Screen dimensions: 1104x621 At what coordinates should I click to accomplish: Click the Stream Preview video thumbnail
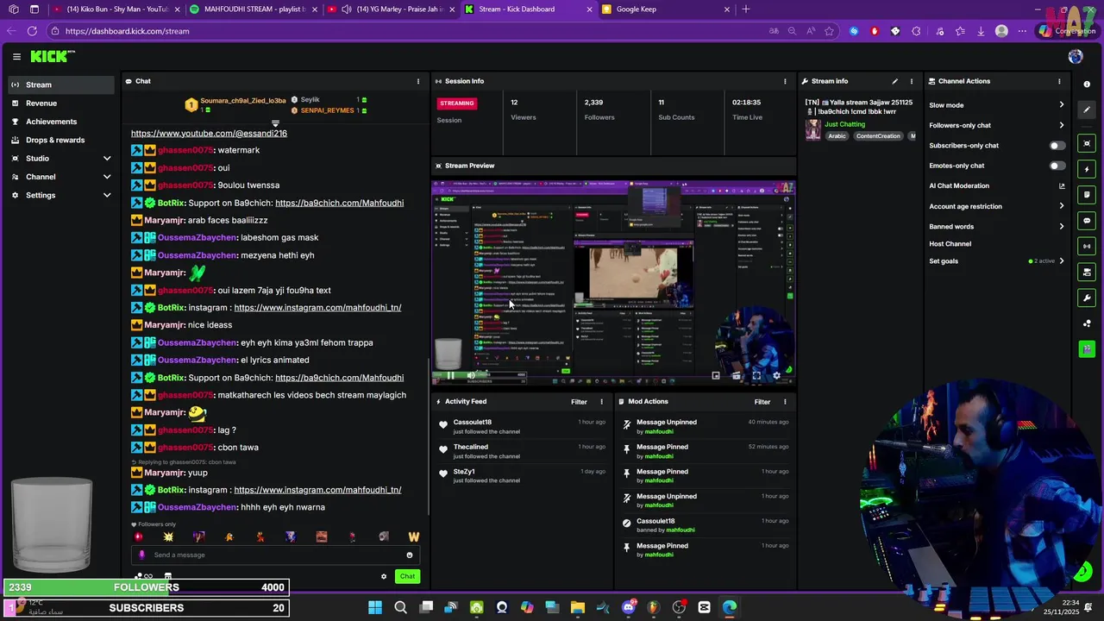pyautogui.click(x=613, y=282)
